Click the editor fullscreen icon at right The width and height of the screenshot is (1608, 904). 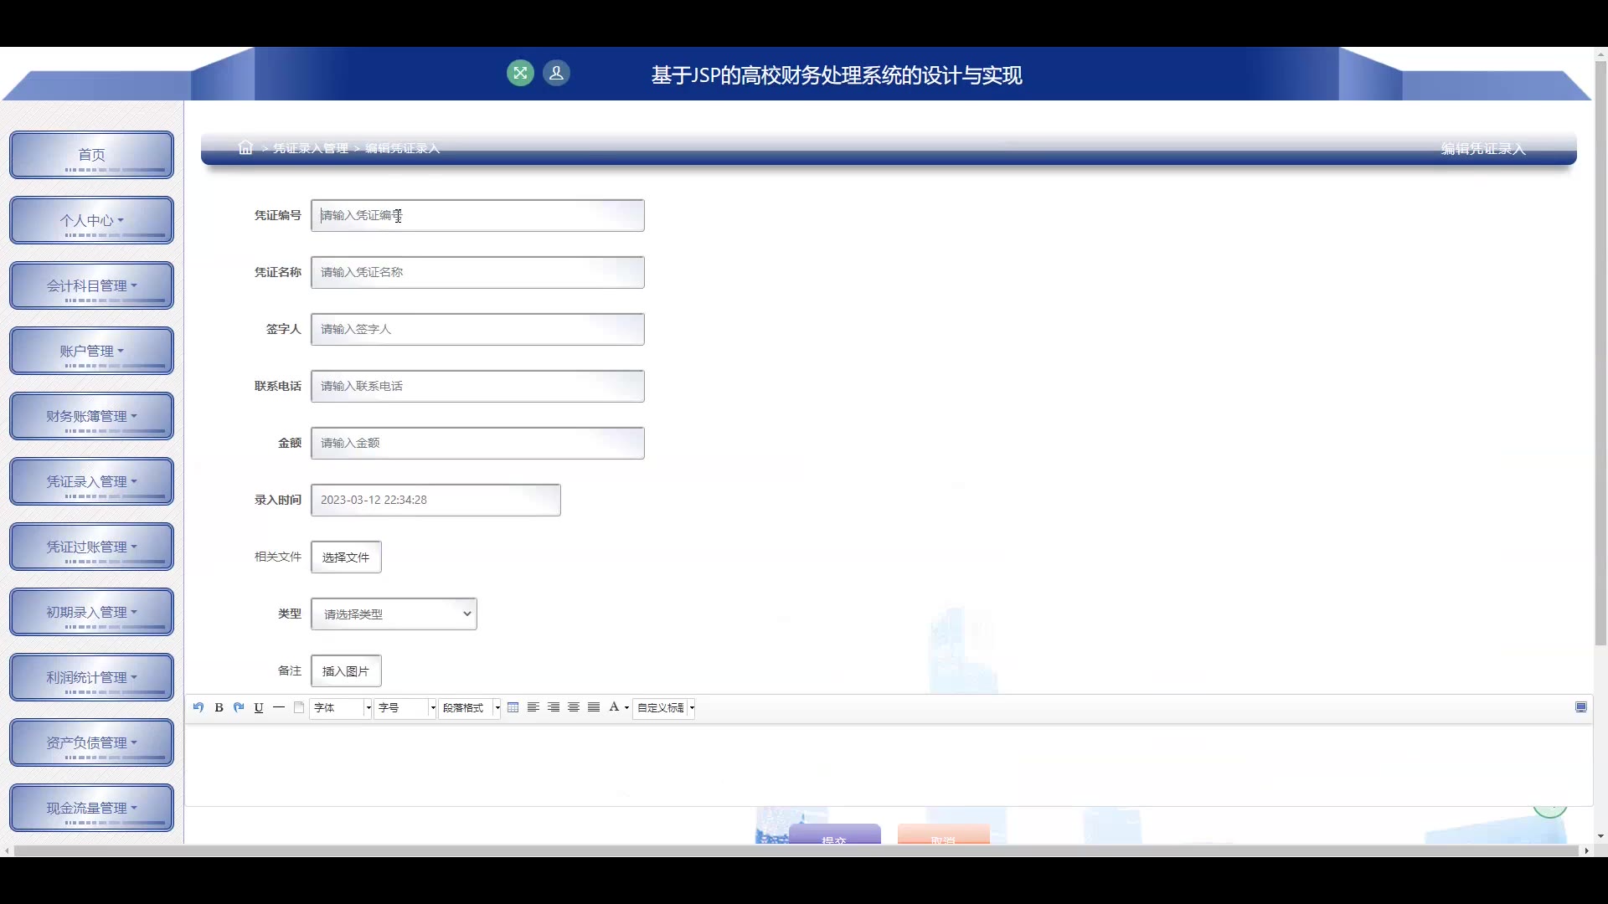tap(1580, 707)
